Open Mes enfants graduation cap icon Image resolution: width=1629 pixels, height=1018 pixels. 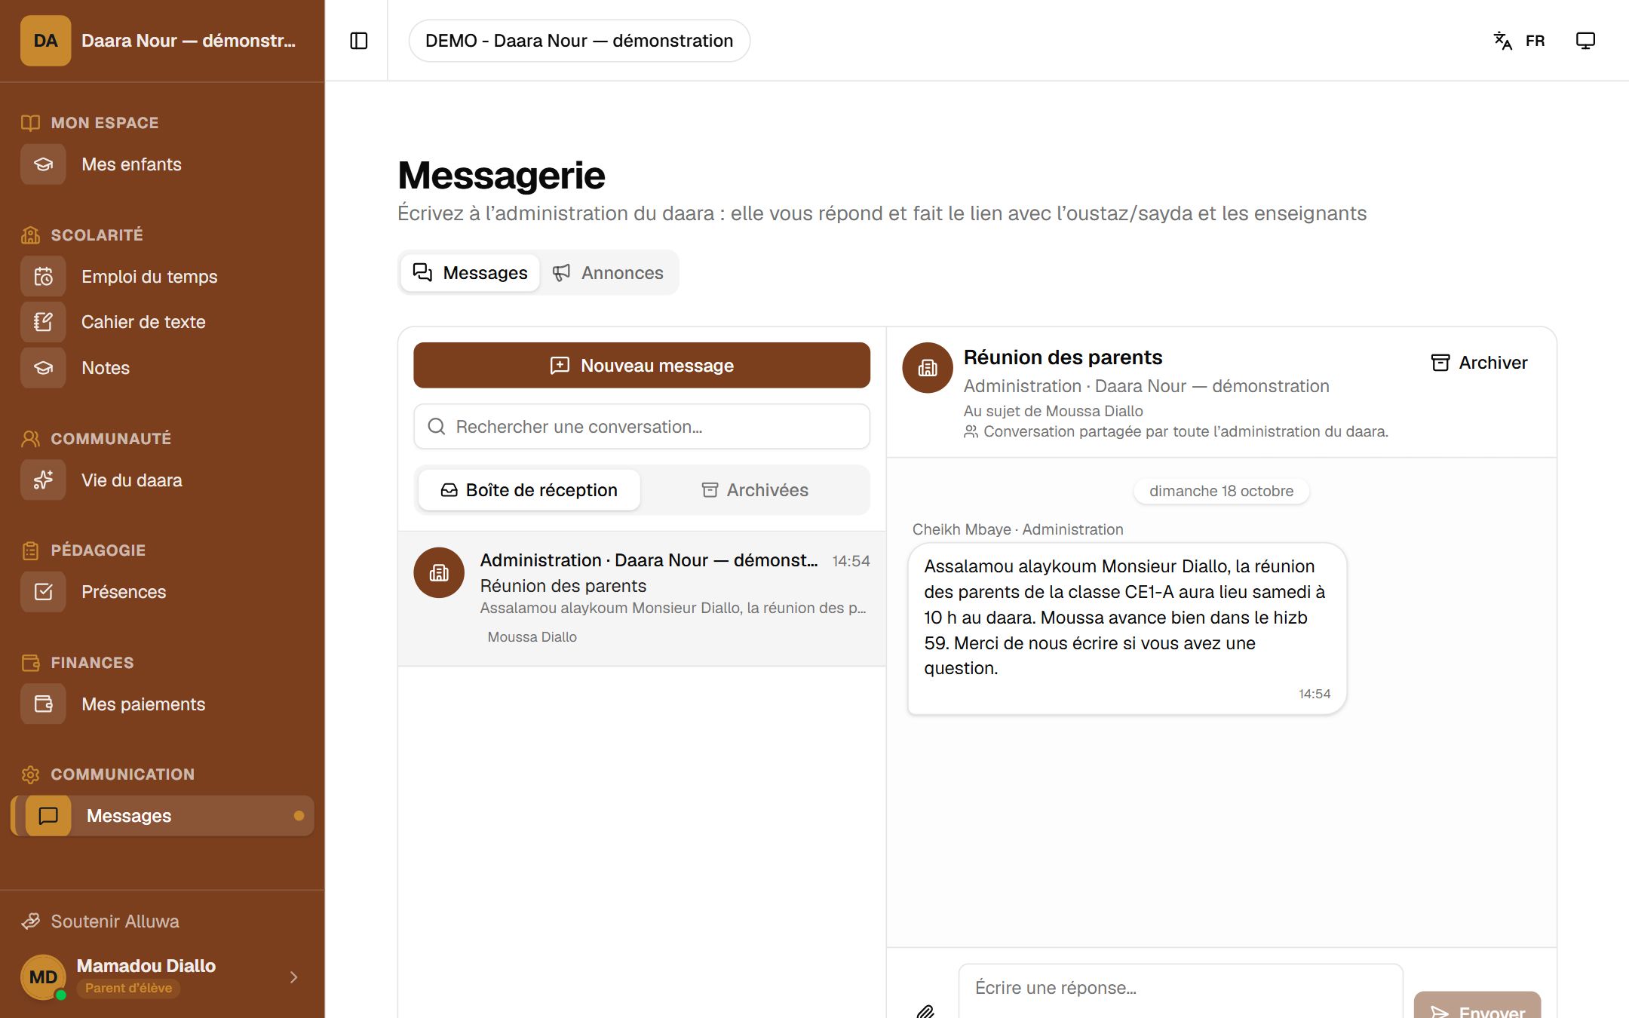click(x=43, y=164)
